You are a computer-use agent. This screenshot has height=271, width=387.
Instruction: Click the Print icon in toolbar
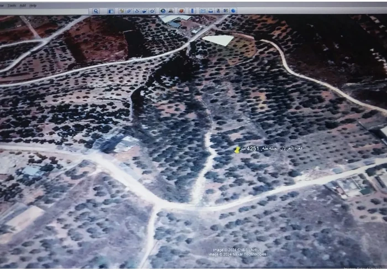(x=211, y=11)
